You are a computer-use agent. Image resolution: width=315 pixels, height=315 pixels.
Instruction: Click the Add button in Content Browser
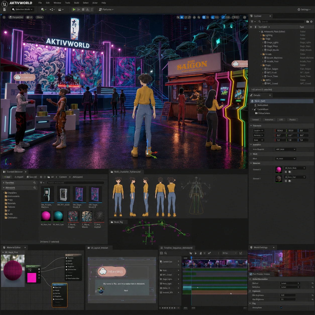[7, 177]
